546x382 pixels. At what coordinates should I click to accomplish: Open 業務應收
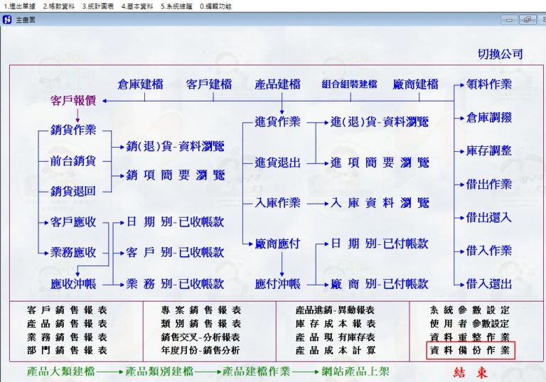pyautogui.click(x=73, y=252)
